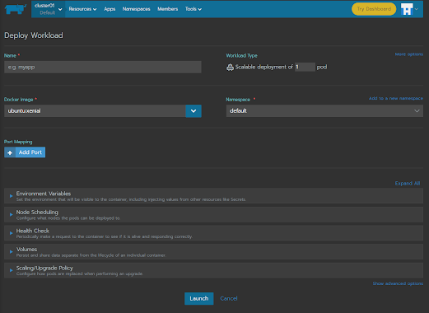
Task: Click the Docker Image text field
Action: 95,111
